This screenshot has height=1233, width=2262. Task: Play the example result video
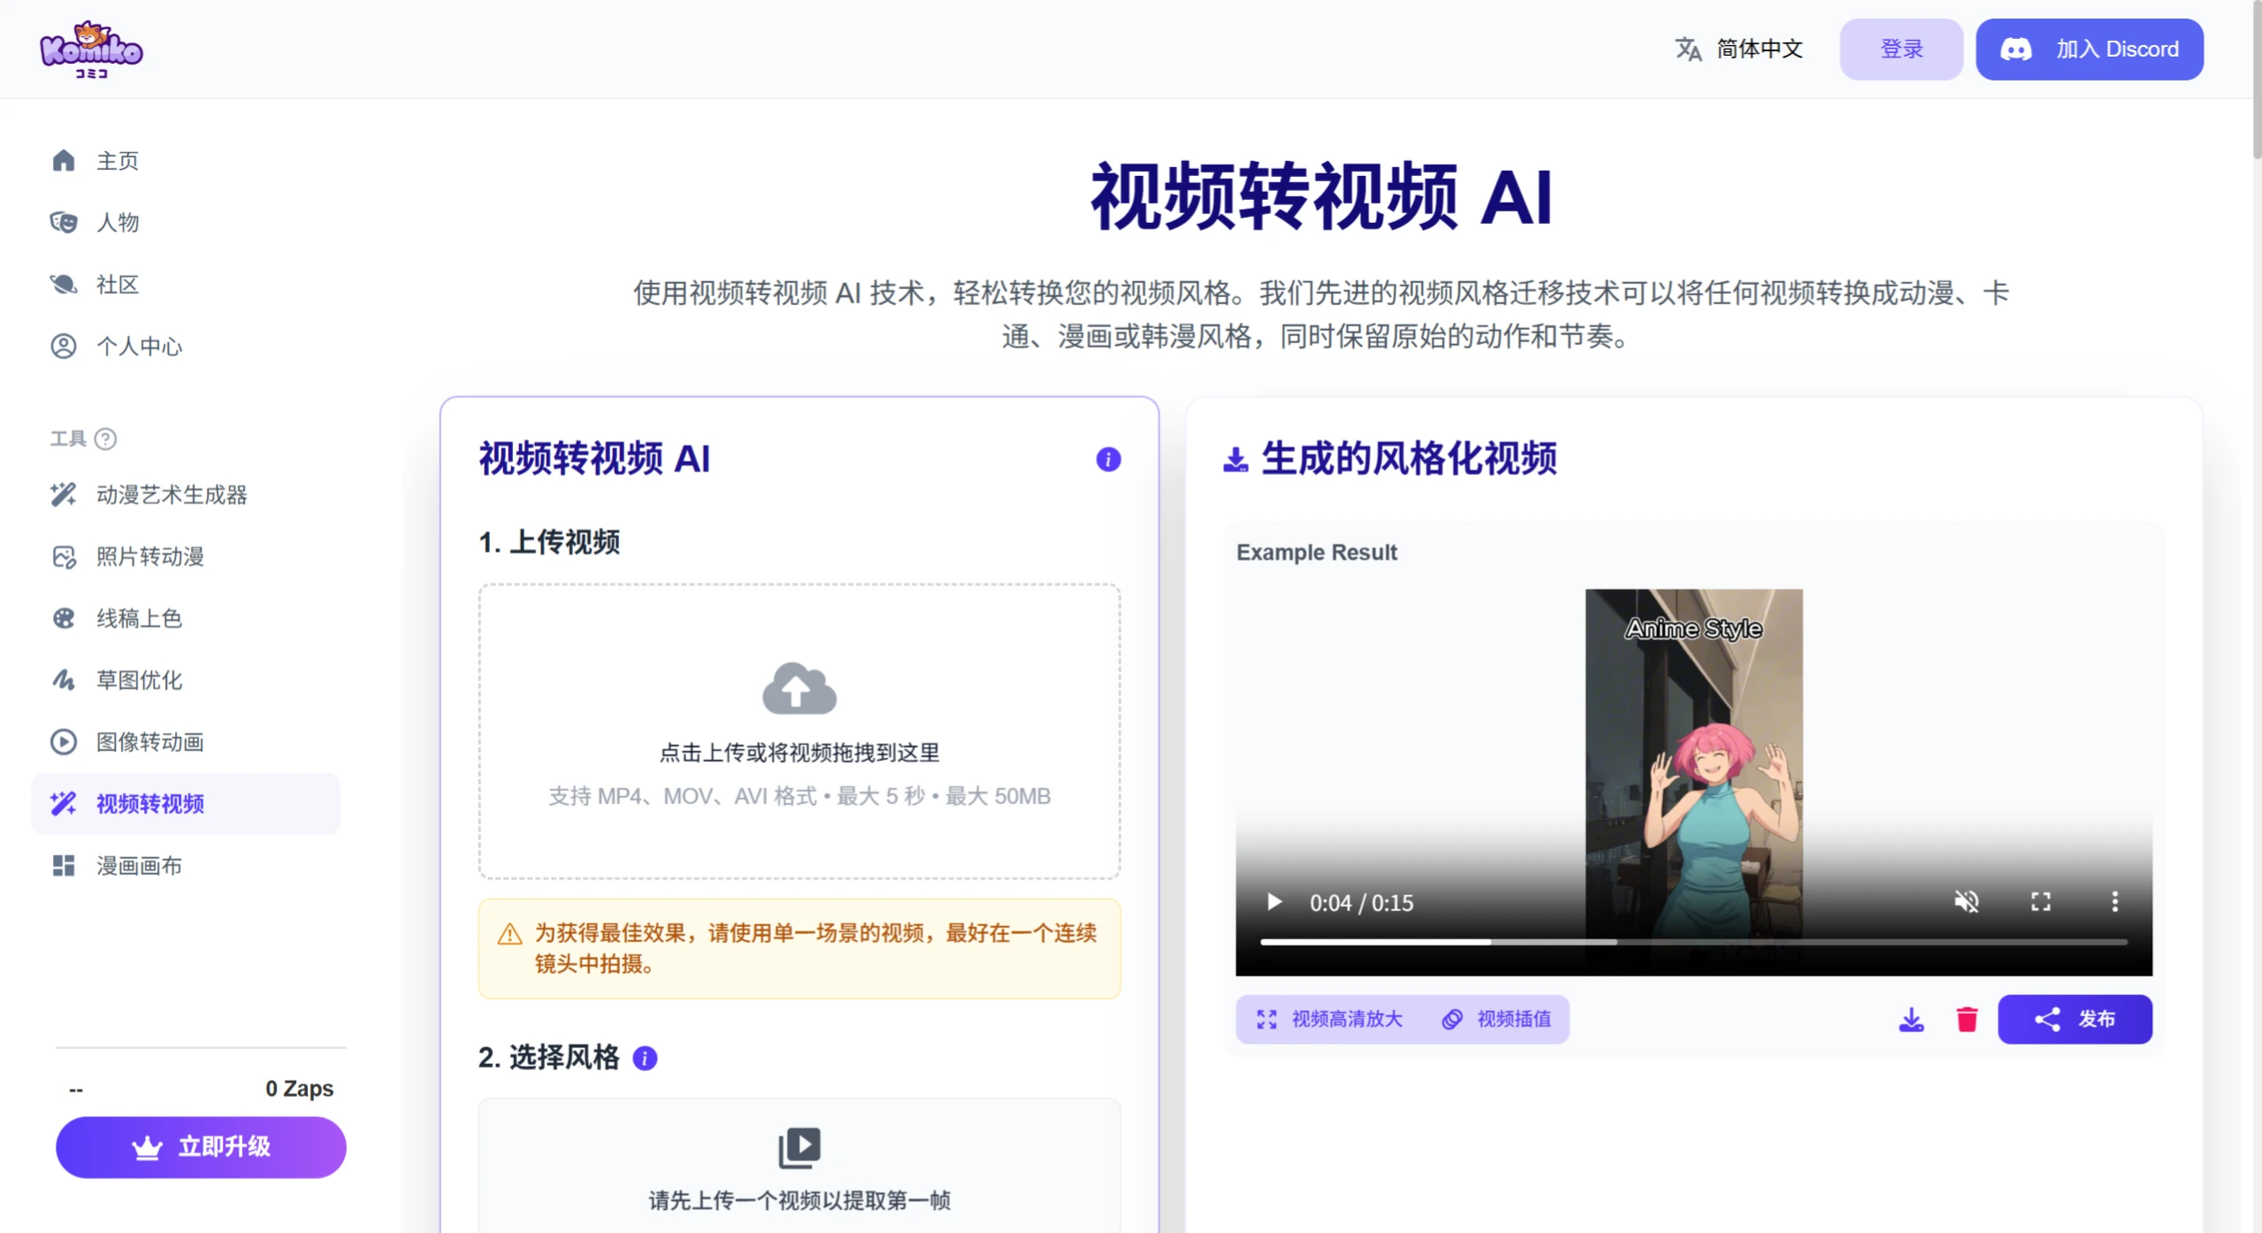click(1273, 901)
